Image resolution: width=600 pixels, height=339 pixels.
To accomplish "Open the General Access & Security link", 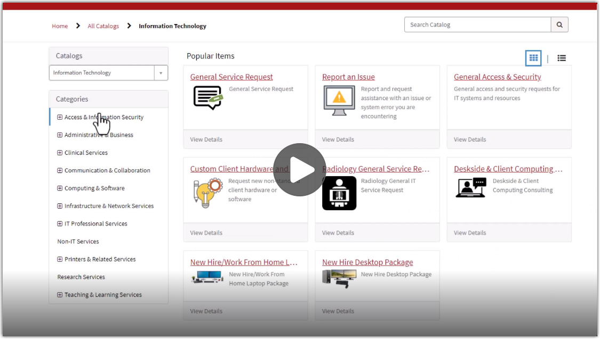I will [497, 77].
